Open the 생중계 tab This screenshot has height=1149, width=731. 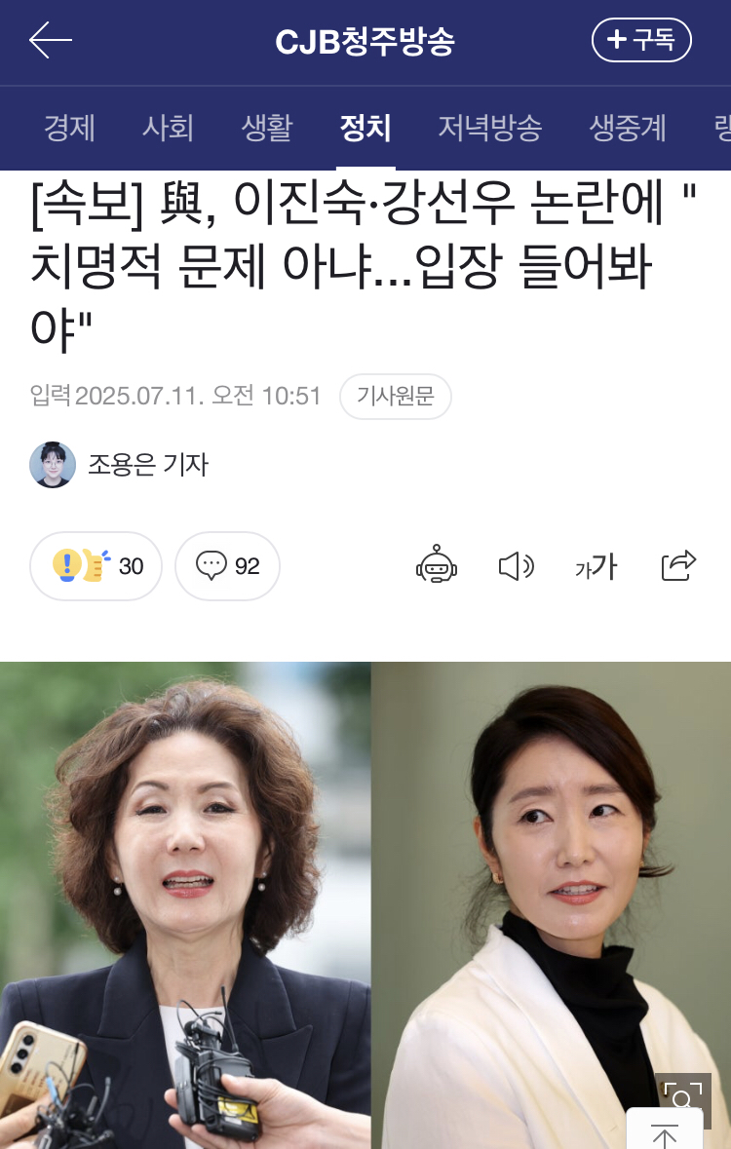pos(628,128)
